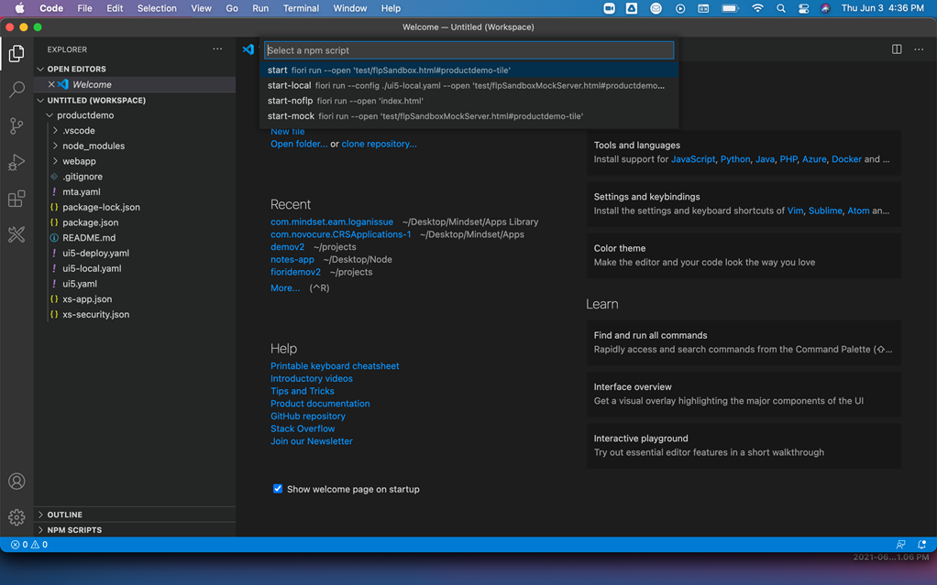Select the start-local npm script
Screen dimensions: 937x585
pyautogui.click(x=469, y=85)
